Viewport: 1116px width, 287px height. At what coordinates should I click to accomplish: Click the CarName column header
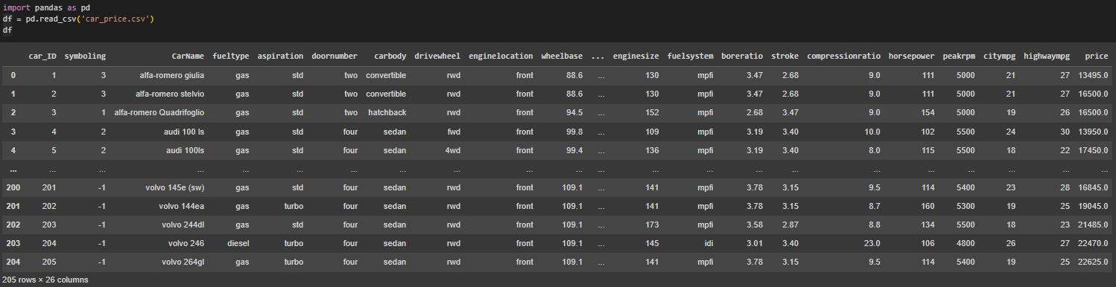pyautogui.click(x=188, y=56)
